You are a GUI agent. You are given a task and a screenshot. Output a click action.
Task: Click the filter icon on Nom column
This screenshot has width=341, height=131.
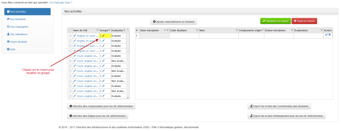[237, 30]
